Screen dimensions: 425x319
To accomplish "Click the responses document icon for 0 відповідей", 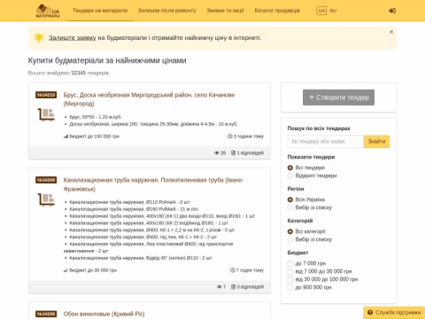I will pos(233,287).
